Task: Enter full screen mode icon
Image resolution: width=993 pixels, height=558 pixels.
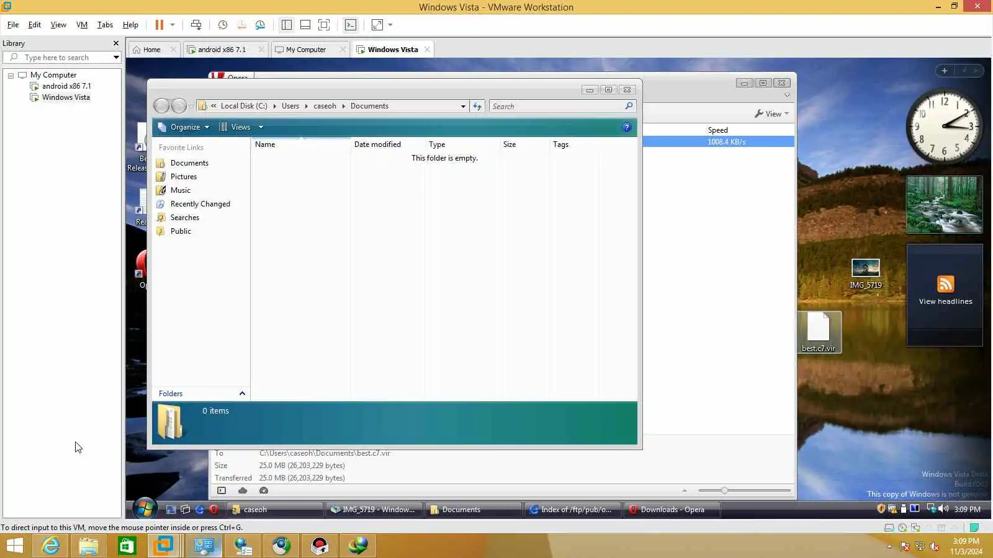Action: [x=324, y=25]
